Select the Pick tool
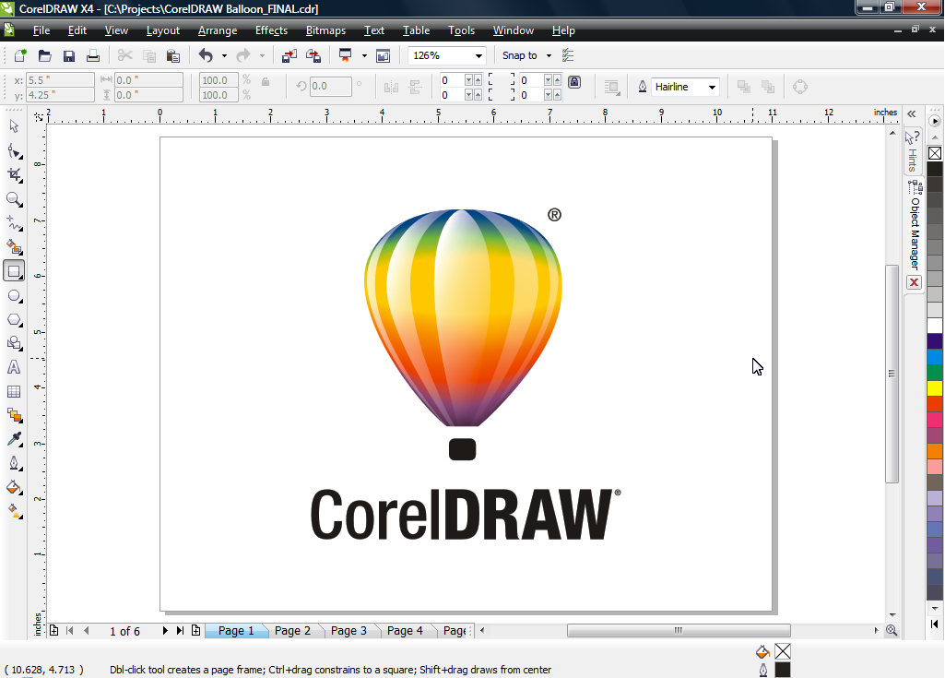 [14, 126]
